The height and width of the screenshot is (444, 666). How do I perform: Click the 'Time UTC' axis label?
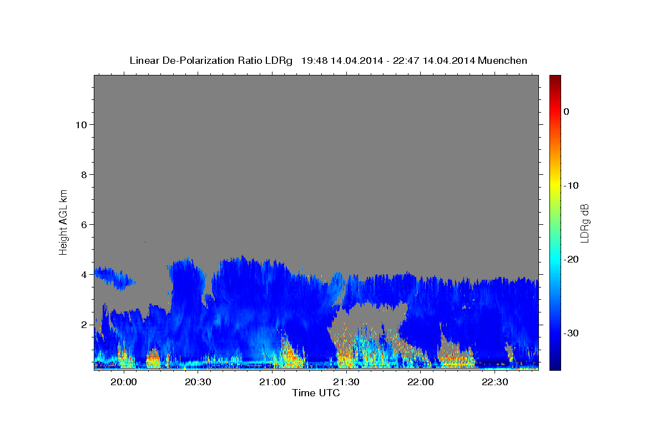316,393
